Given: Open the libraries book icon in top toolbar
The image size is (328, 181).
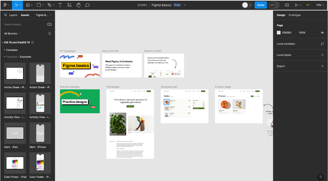Looking at the screenshot, I should [x=287, y=5].
